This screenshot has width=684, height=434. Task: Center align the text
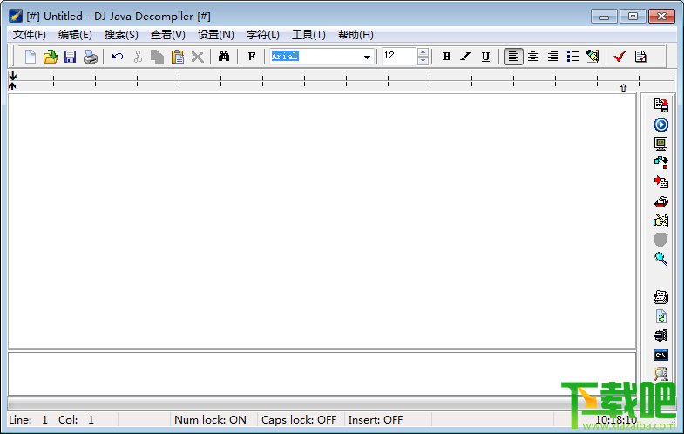532,57
